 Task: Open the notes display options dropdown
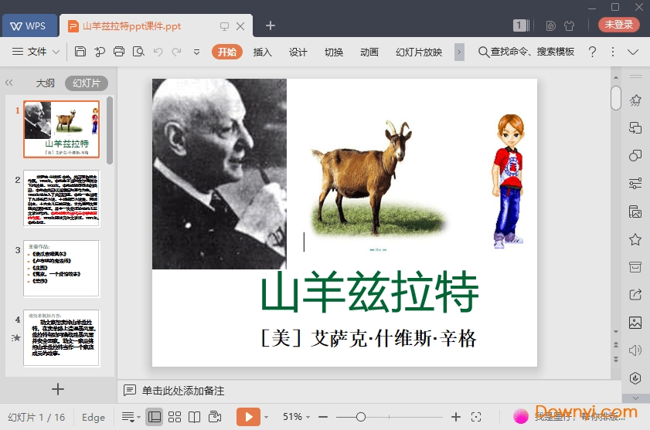pyautogui.click(x=131, y=417)
